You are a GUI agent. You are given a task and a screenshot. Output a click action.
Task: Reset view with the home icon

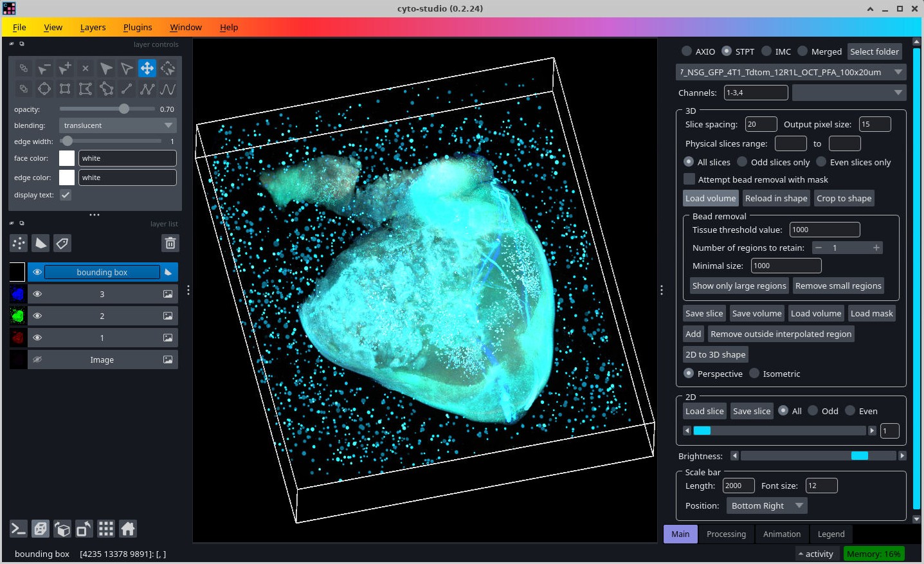[128, 529]
